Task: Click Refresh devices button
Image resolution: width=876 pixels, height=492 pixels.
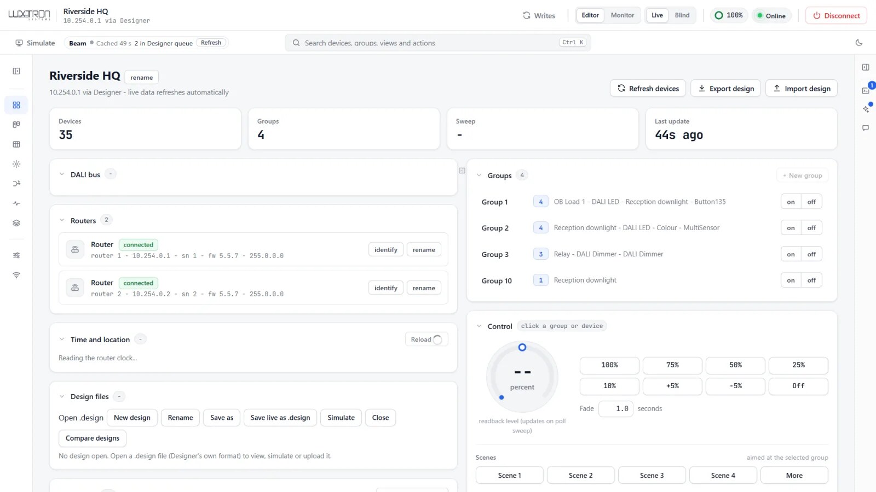Action: coord(648,89)
